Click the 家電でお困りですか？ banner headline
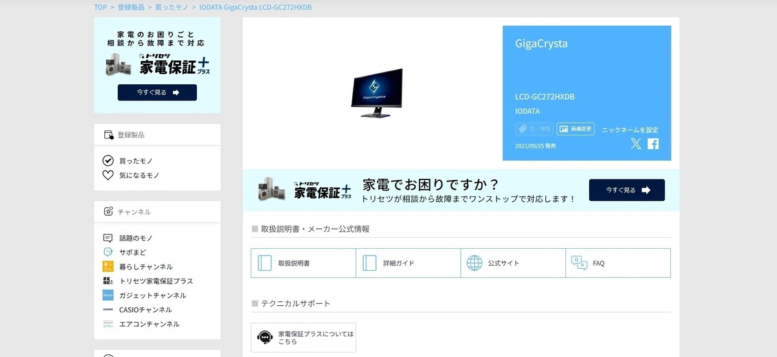 (431, 185)
